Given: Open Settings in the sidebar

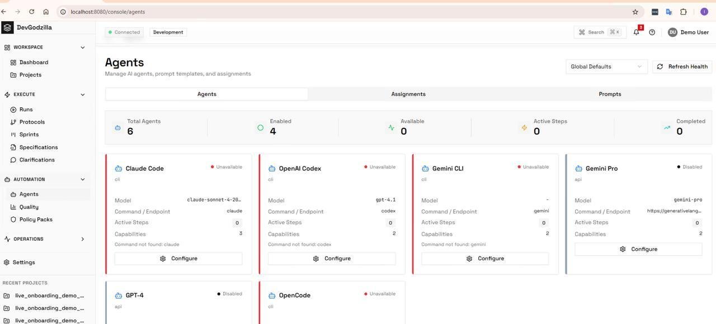Looking at the screenshot, I should tap(23, 263).
